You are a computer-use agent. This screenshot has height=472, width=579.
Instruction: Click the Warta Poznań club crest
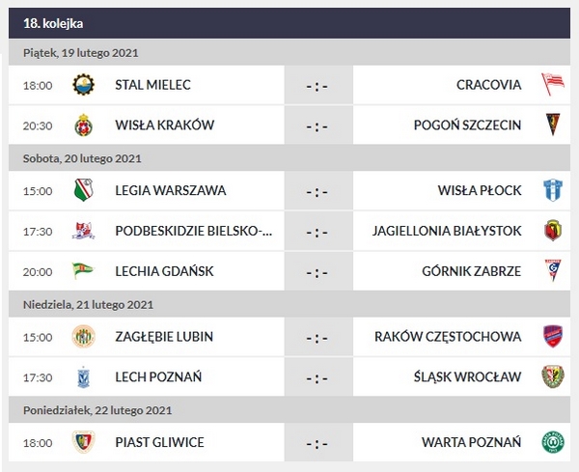[552, 442]
